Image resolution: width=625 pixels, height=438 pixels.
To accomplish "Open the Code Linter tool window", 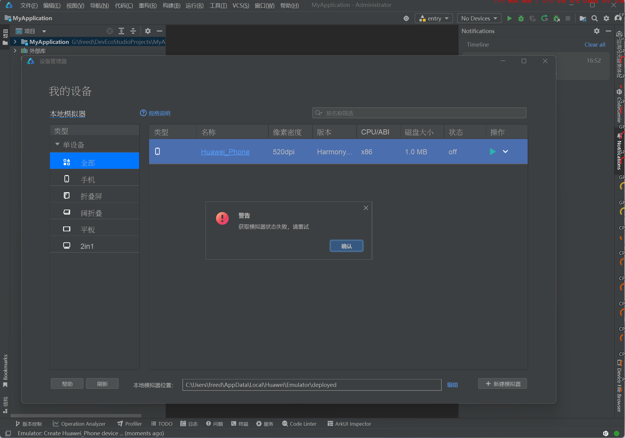I will (x=299, y=424).
